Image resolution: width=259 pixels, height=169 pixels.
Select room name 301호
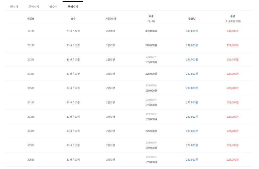(31, 102)
